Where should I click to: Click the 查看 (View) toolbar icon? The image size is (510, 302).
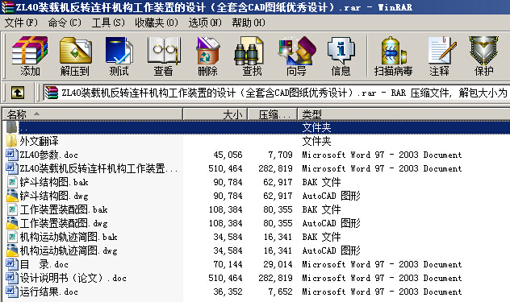point(164,50)
